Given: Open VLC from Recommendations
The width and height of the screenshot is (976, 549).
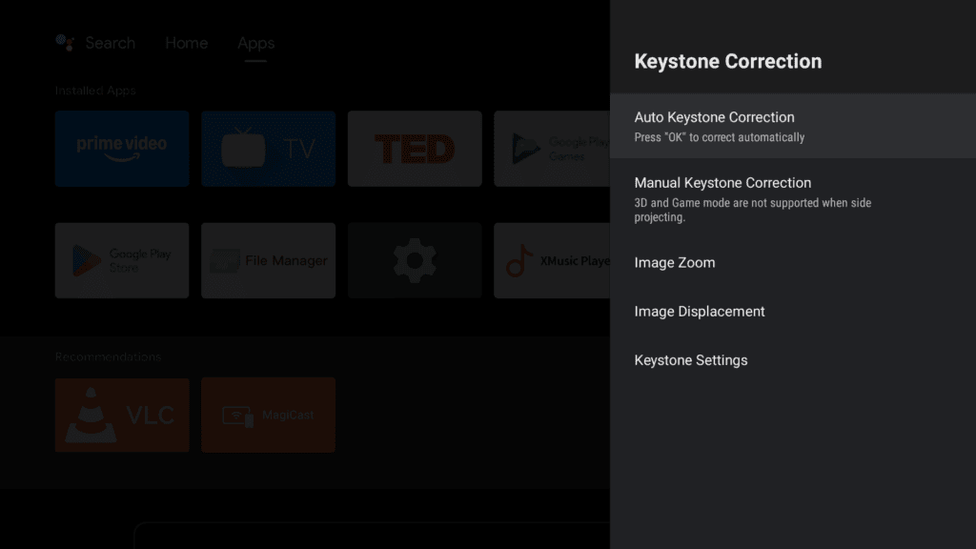Looking at the screenshot, I should click(x=122, y=415).
